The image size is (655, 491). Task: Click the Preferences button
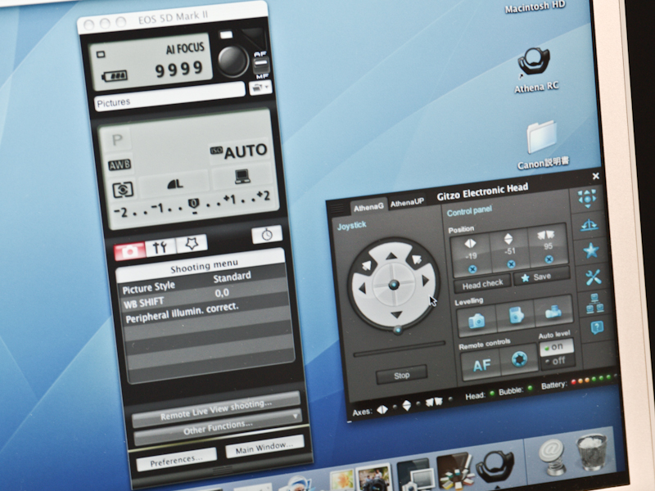pyautogui.click(x=176, y=462)
